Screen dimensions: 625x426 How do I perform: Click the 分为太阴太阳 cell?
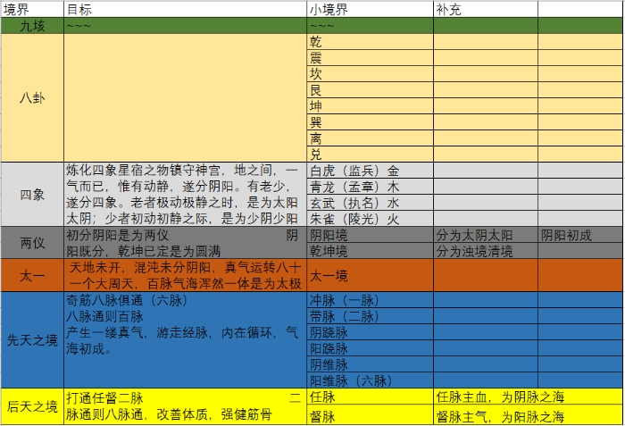tap(485, 236)
